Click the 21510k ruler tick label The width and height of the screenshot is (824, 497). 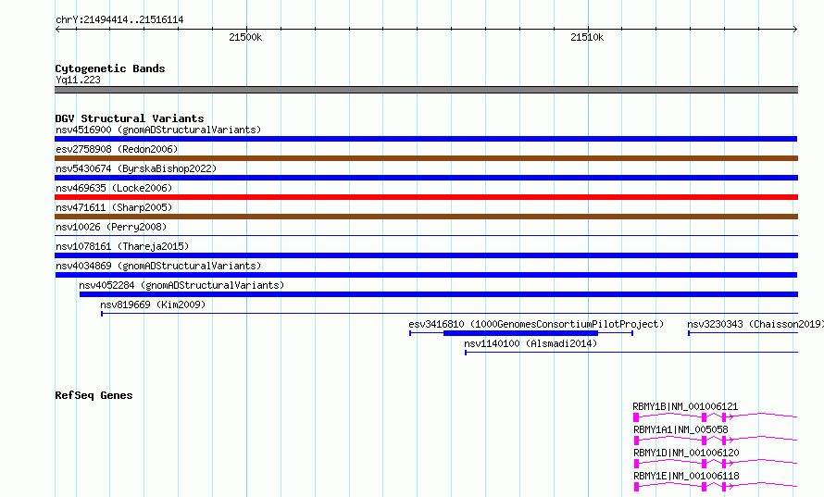(587, 37)
